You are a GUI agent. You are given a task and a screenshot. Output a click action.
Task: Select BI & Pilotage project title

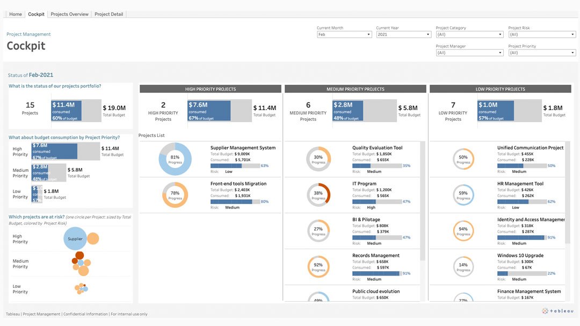366,220
